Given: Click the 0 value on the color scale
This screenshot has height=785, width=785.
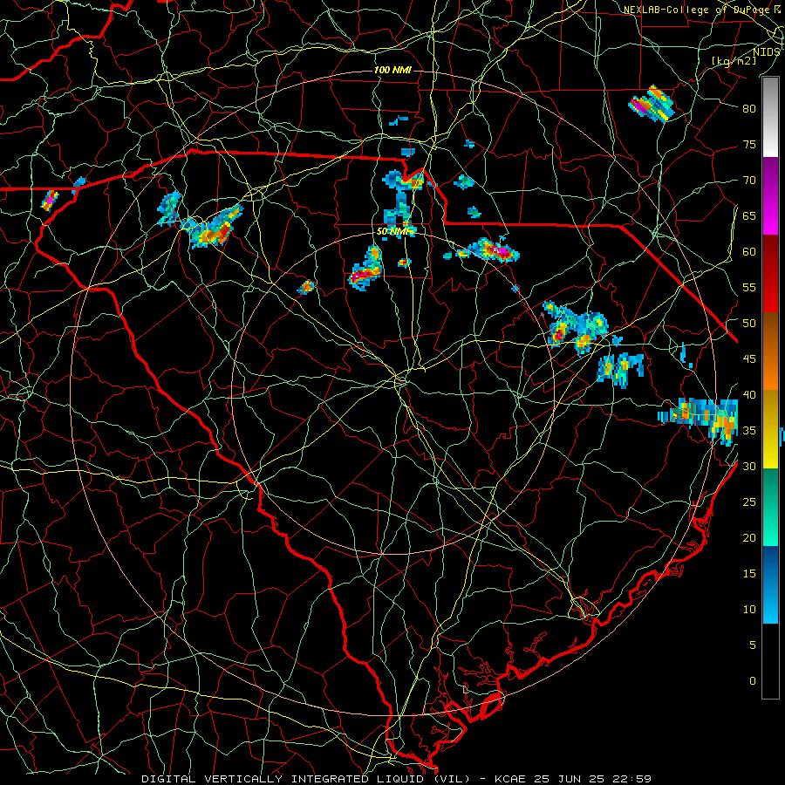Looking at the screenshot, I should coord(753,681).
